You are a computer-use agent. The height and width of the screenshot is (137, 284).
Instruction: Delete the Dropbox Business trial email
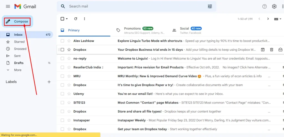[x=272, y=50]
